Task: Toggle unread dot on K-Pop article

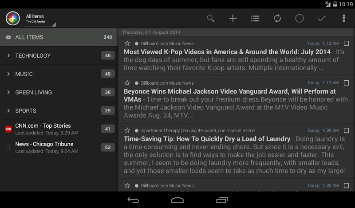Action: 137,43
